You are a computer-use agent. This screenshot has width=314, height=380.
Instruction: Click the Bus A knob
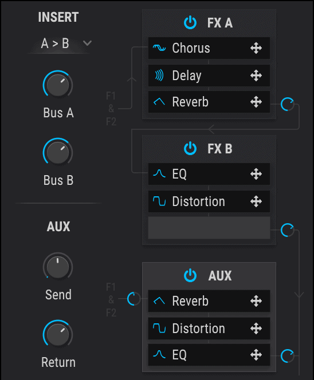[x=58, y=85]
